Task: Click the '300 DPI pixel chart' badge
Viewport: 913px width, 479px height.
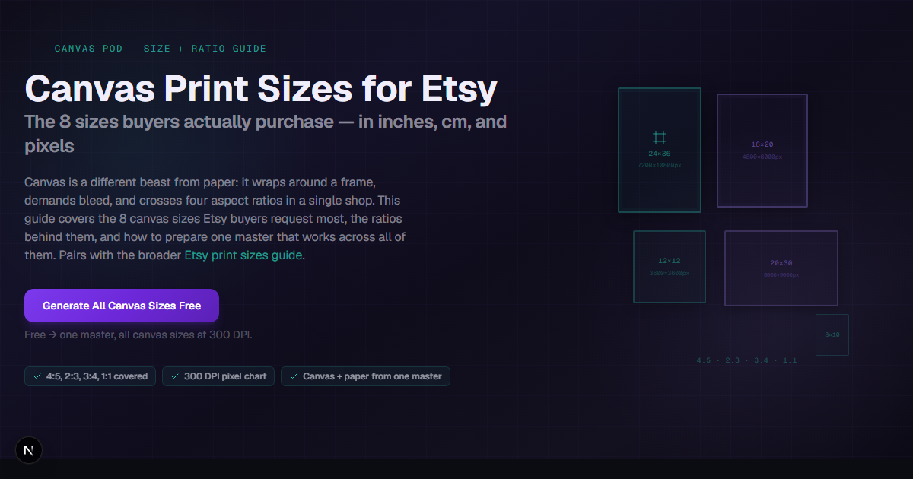Action: click(219, 376)
